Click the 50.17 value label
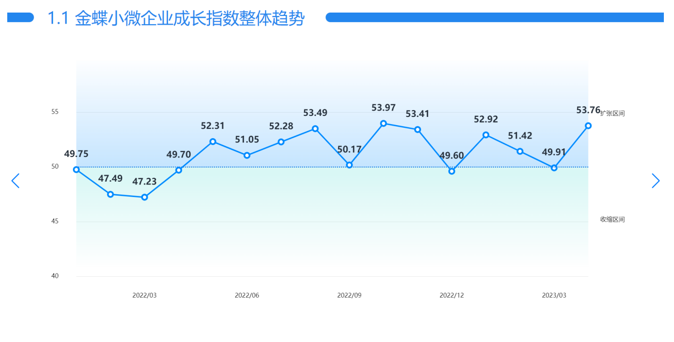 click(350, 150)
